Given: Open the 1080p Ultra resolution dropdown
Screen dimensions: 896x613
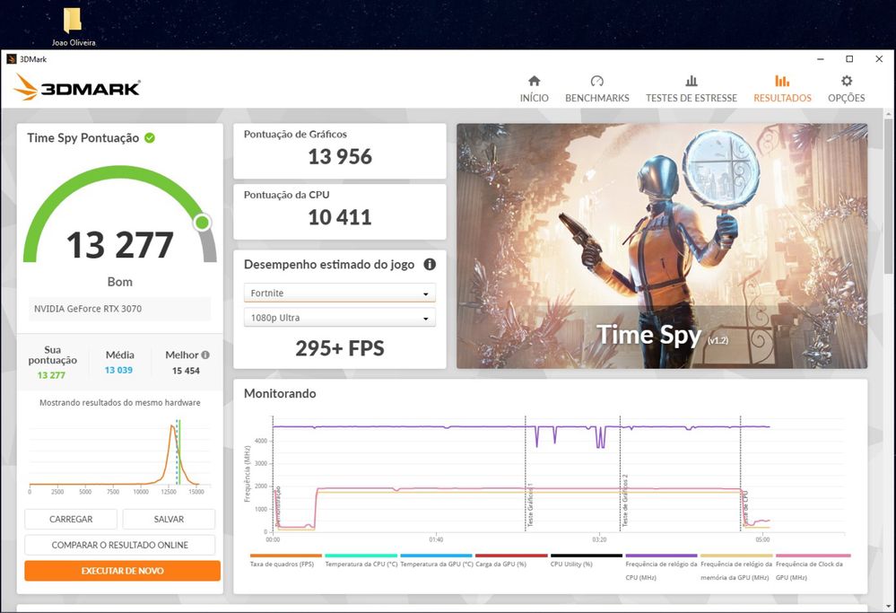Looking at the screenshot, I should click(339, 318).
